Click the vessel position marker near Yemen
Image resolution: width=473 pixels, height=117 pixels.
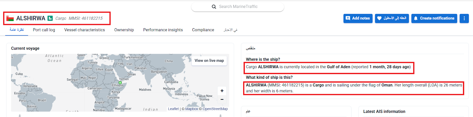pyautogui.click(x=120, y=83)
